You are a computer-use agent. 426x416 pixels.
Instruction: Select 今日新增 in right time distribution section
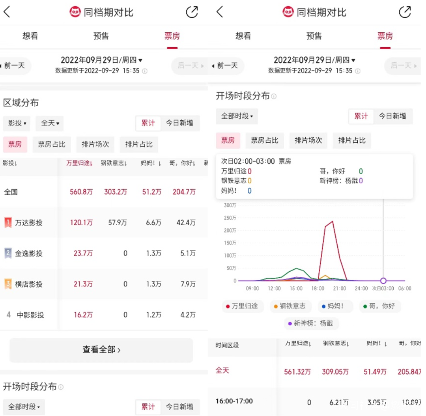[x=392, y=116]
